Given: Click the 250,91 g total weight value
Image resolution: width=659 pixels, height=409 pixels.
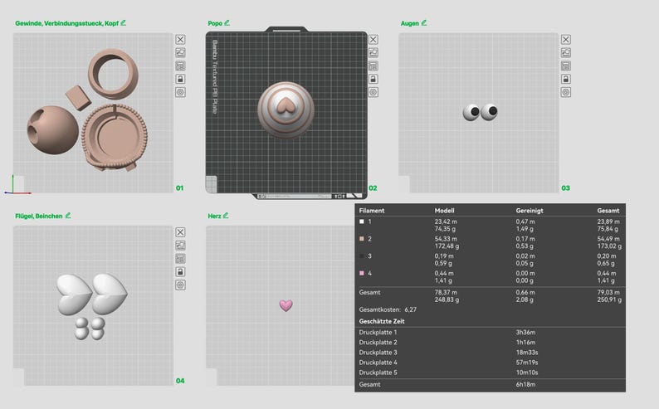Looking at the screenshot, I should coord(609,299).
